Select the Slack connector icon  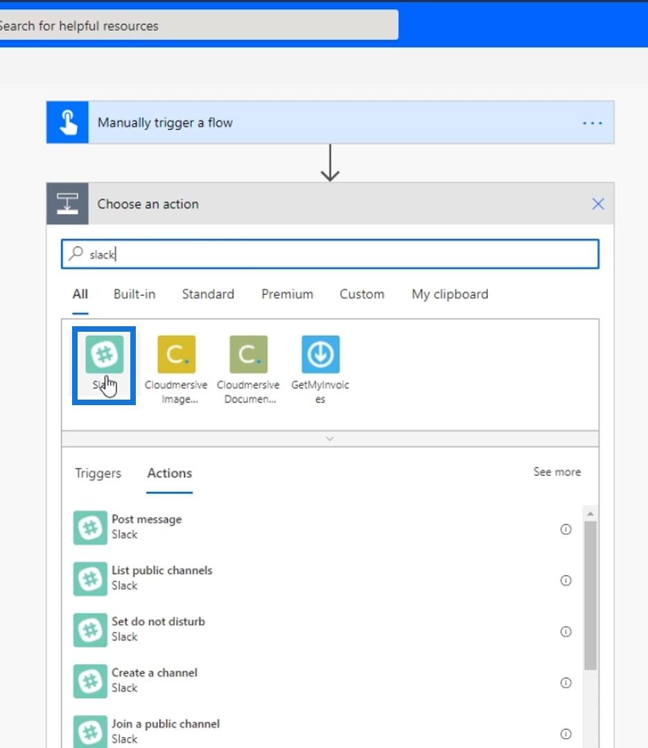(x=104, y=354)
